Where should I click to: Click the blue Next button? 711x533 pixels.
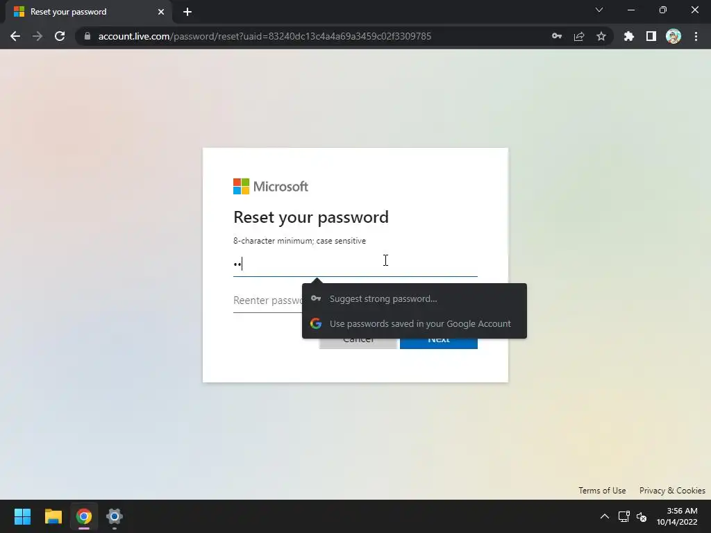(439, 343)
